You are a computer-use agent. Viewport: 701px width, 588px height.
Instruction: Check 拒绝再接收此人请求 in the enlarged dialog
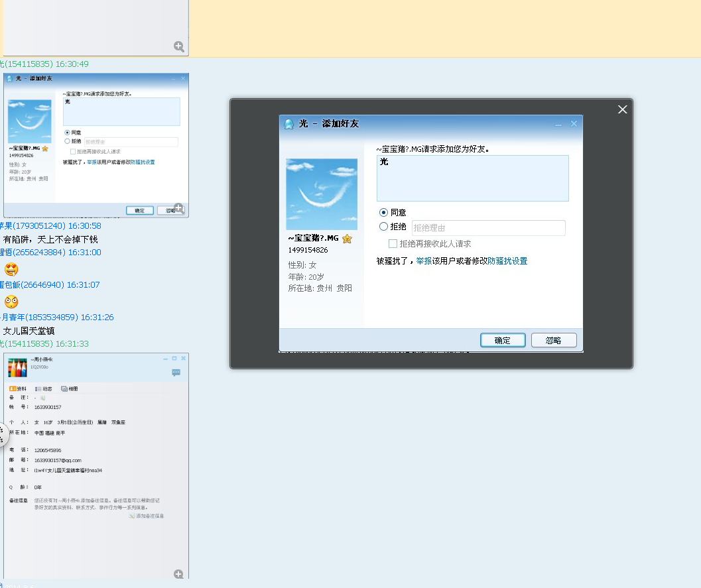393,244
